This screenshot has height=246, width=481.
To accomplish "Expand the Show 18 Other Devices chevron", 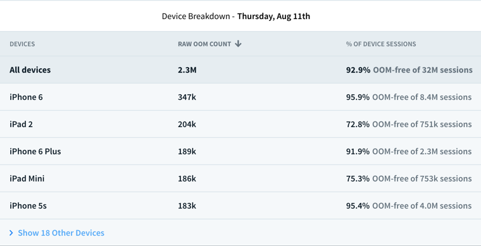I will [x=11, y=233].
